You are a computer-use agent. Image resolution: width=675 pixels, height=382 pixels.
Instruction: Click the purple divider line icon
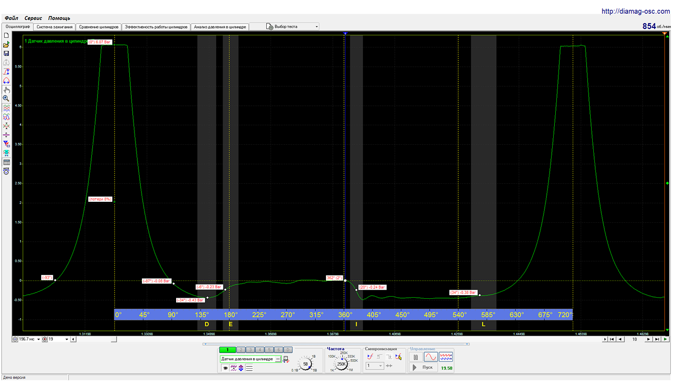[6, 135]
